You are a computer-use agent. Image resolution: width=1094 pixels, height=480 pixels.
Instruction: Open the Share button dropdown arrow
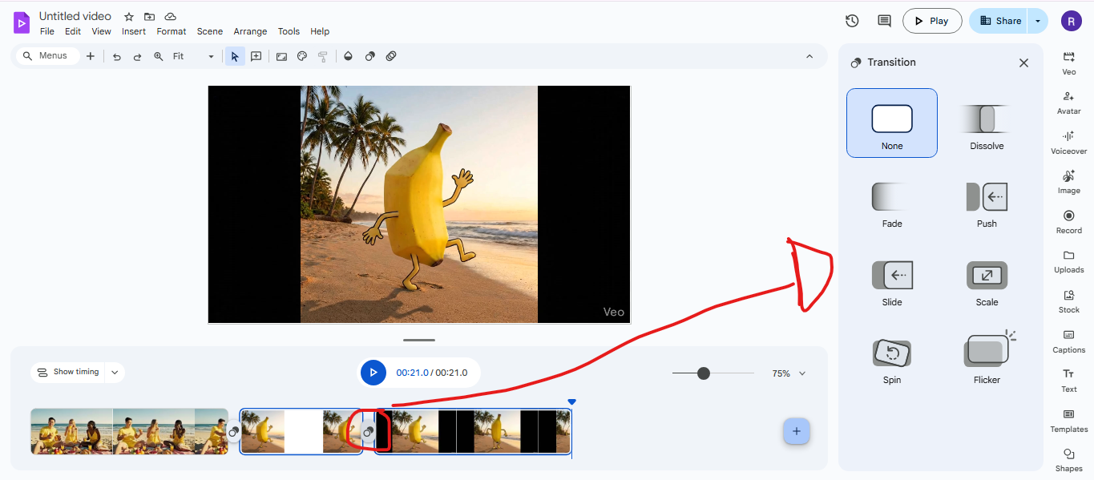[1038, 21]
